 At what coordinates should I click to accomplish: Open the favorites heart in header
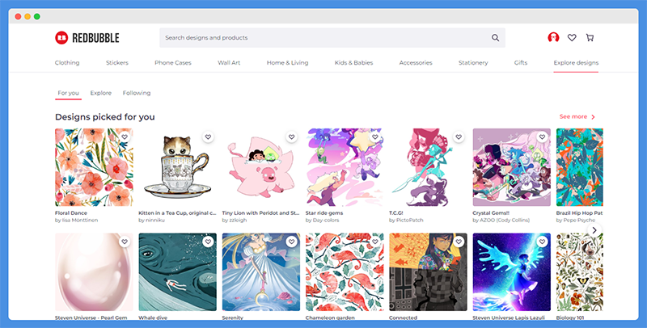click(572, 37)
